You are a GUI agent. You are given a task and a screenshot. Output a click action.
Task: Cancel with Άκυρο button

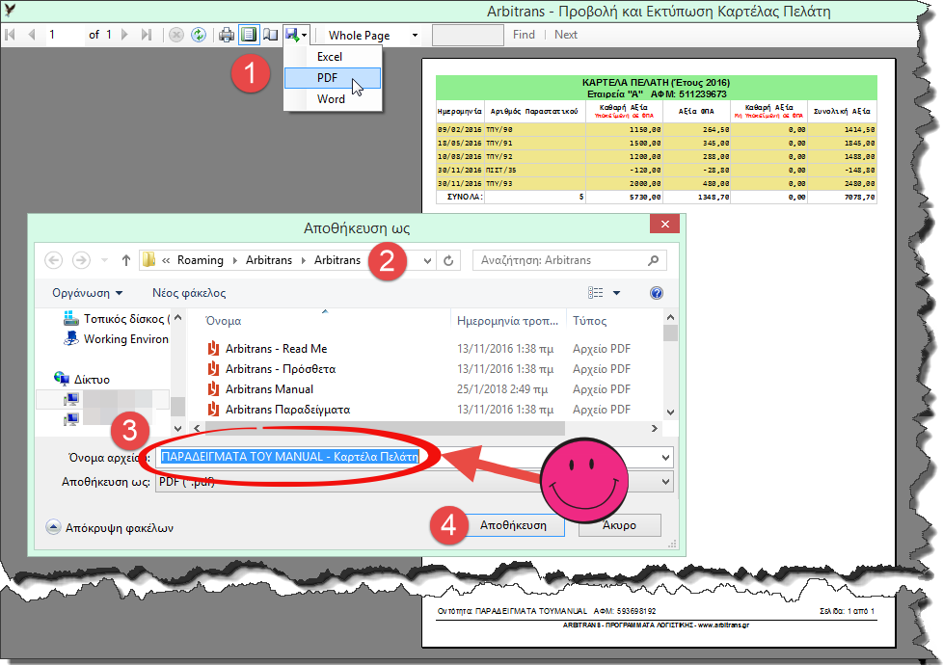click(619, 525)
